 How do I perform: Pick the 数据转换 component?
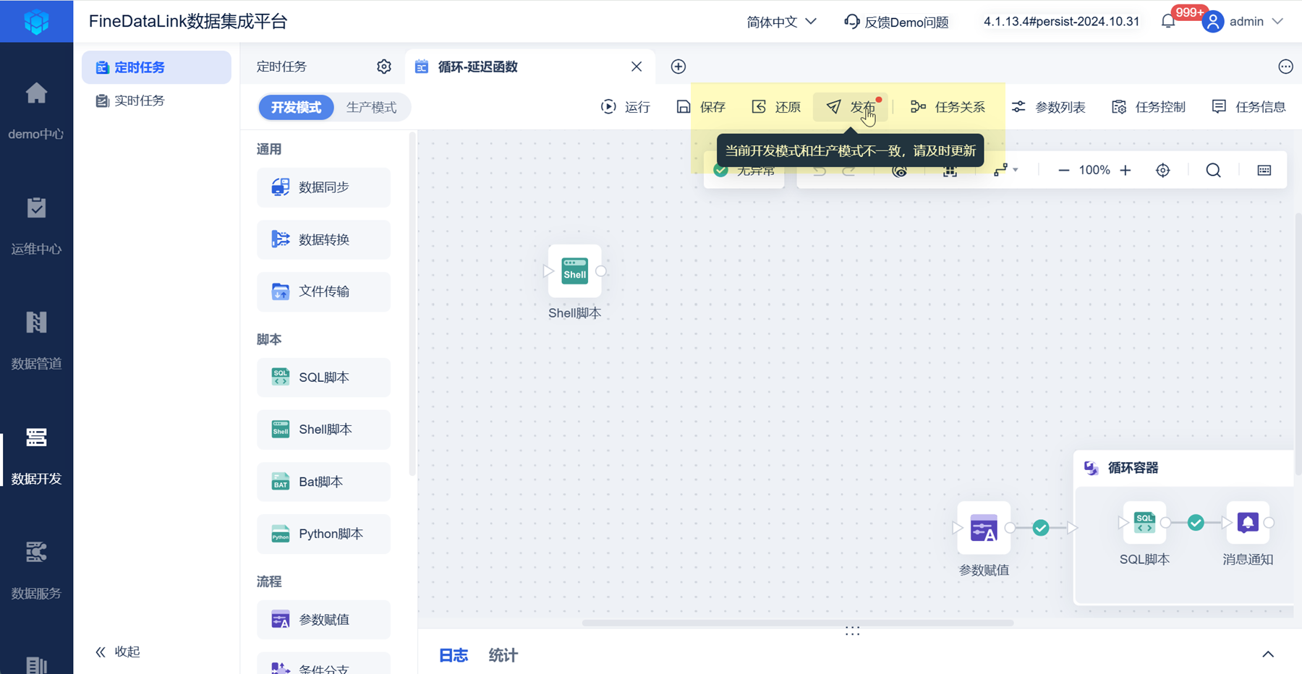click(323, 239)
